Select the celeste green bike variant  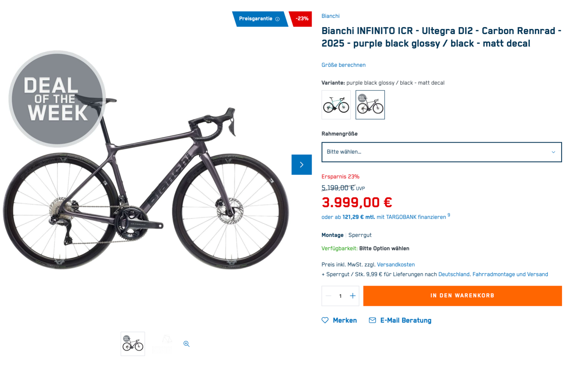tap(336, 105)
